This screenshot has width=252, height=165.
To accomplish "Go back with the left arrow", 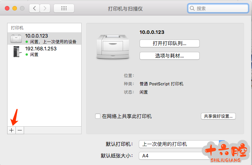I will (x=34, y=8).
